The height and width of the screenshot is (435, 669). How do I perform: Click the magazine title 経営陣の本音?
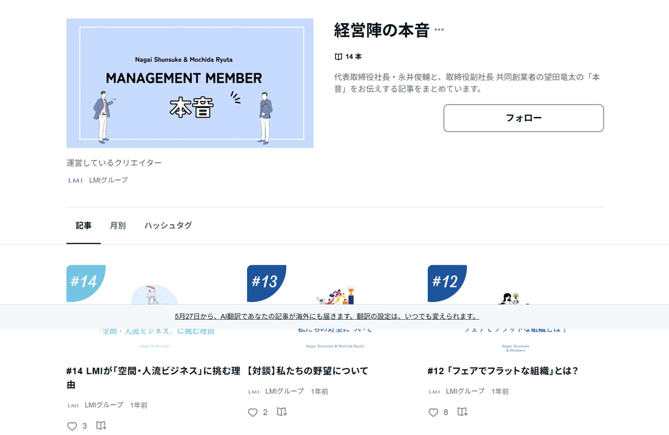click(x=381, y=30)
